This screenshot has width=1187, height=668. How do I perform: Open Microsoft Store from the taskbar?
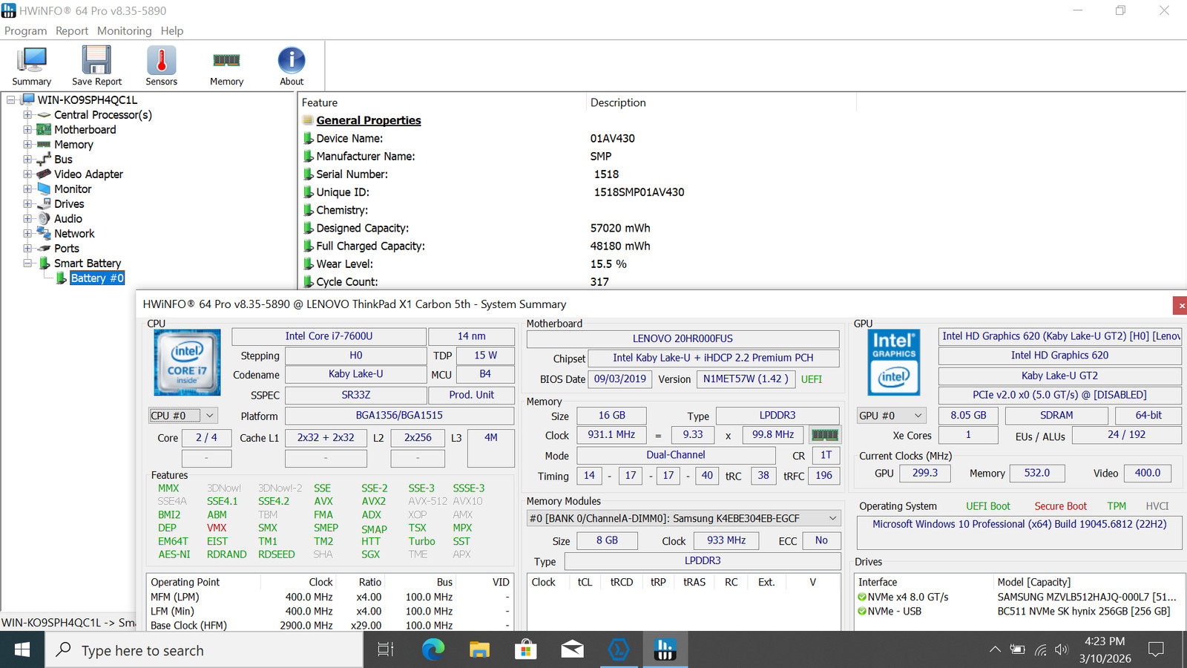pos(525,650)
